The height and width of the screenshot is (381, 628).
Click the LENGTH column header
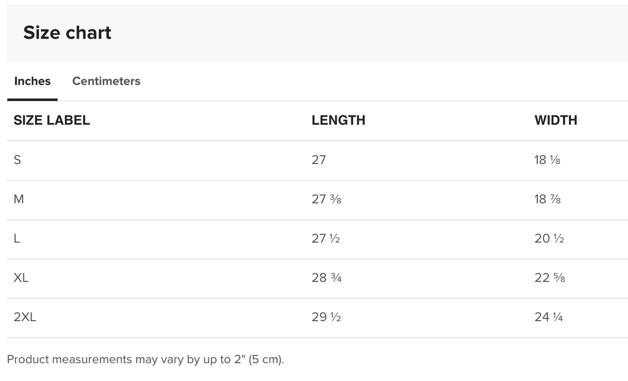(x=338, y=120)
